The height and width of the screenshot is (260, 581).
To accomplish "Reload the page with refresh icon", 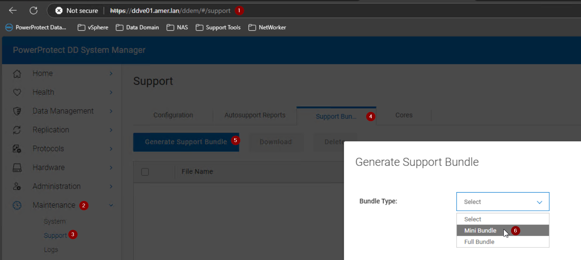I will pos(34,11).
